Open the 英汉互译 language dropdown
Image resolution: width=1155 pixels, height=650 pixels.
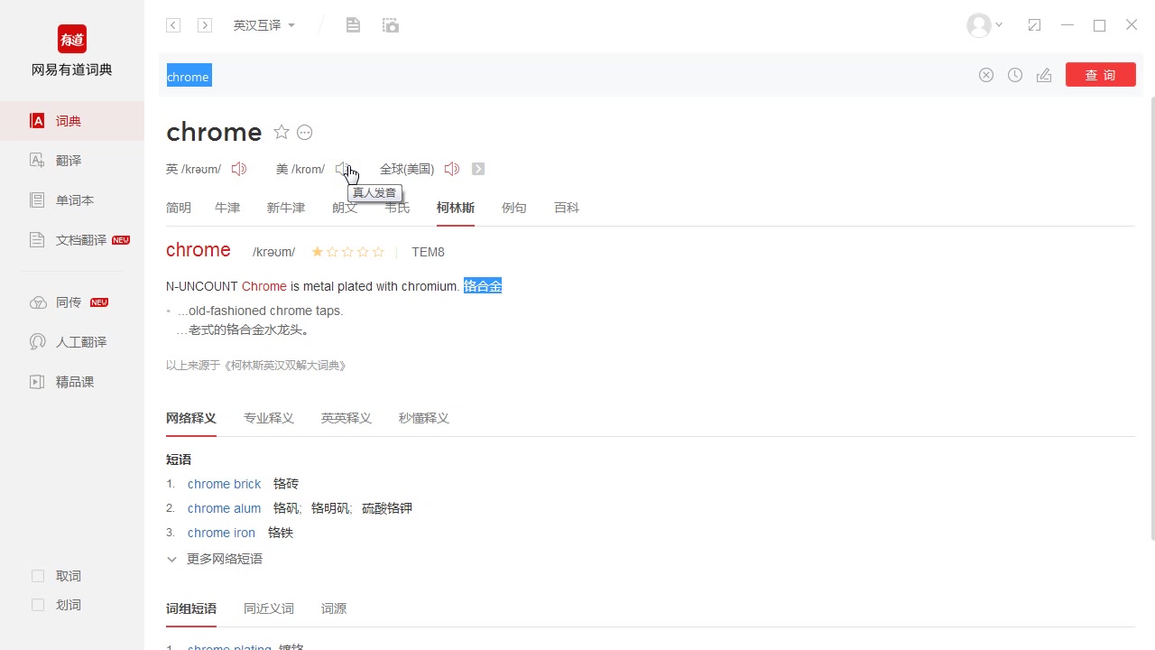[x=264, y=25]
